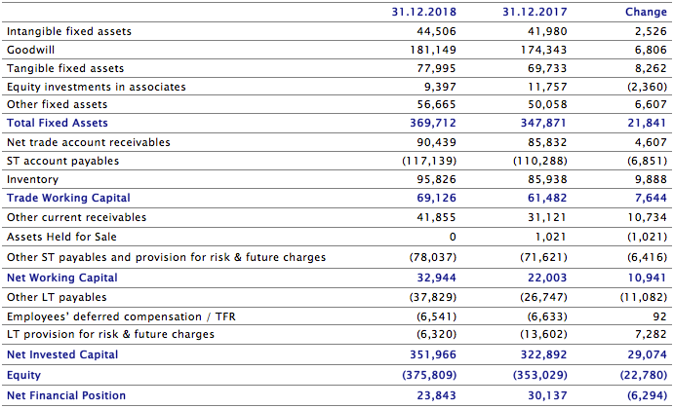Click the 31.12.2018 column header
Screen dimensions: 674x408
tap(423, 12)
